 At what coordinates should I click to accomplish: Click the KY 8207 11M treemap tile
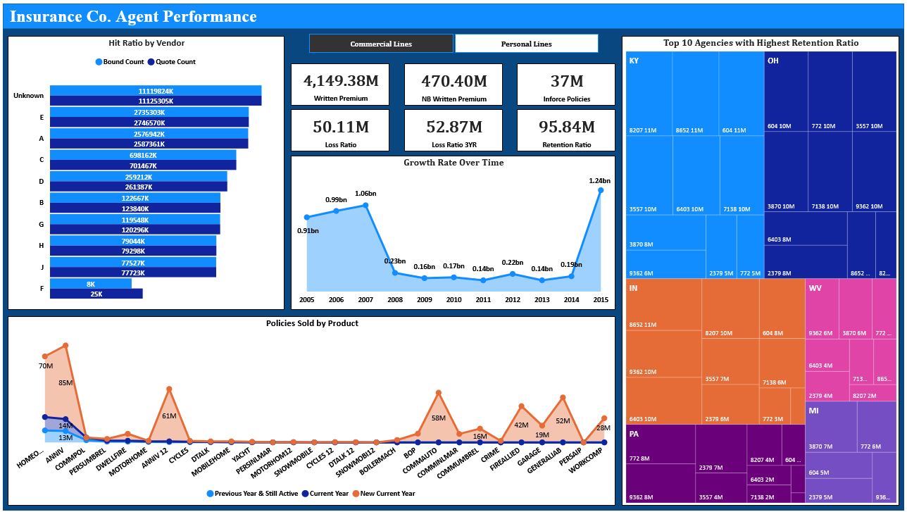point(649,94)
